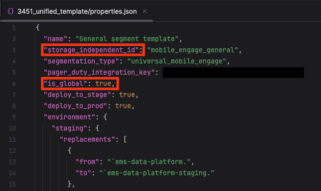Click the "replacements" key

87,139
